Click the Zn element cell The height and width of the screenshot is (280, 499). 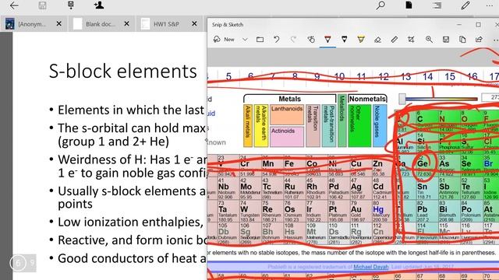382,166
